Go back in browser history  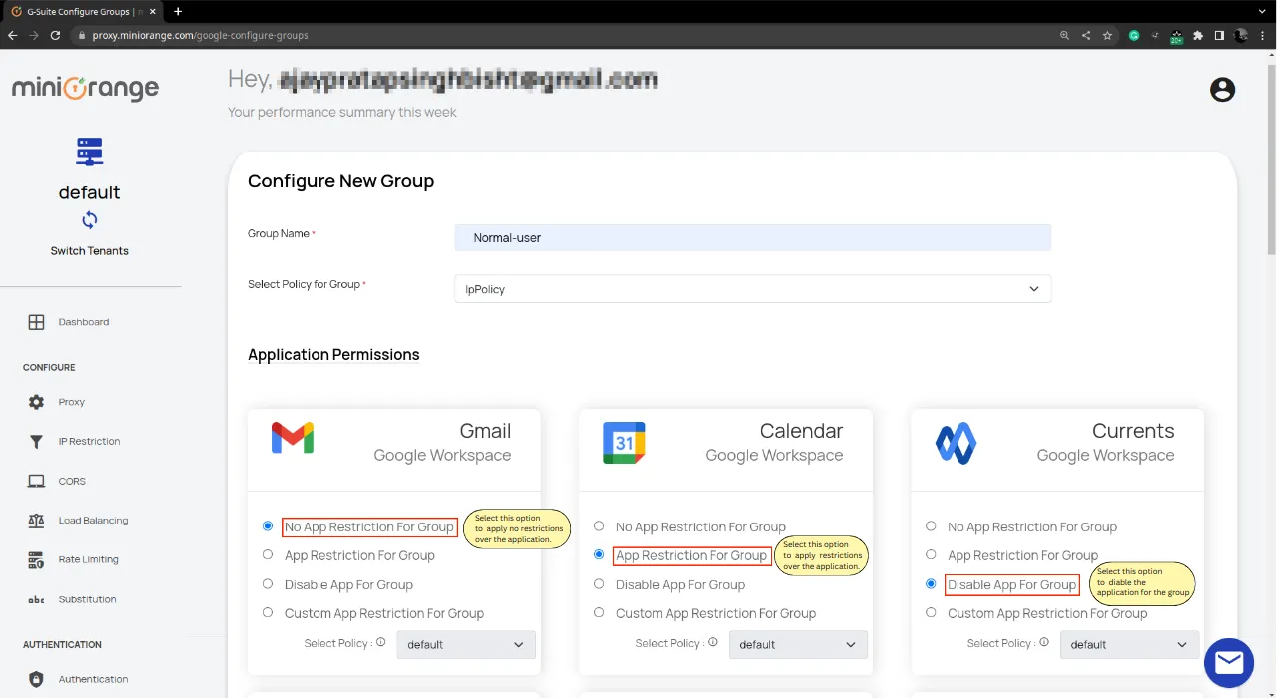[x=12, y=35]
